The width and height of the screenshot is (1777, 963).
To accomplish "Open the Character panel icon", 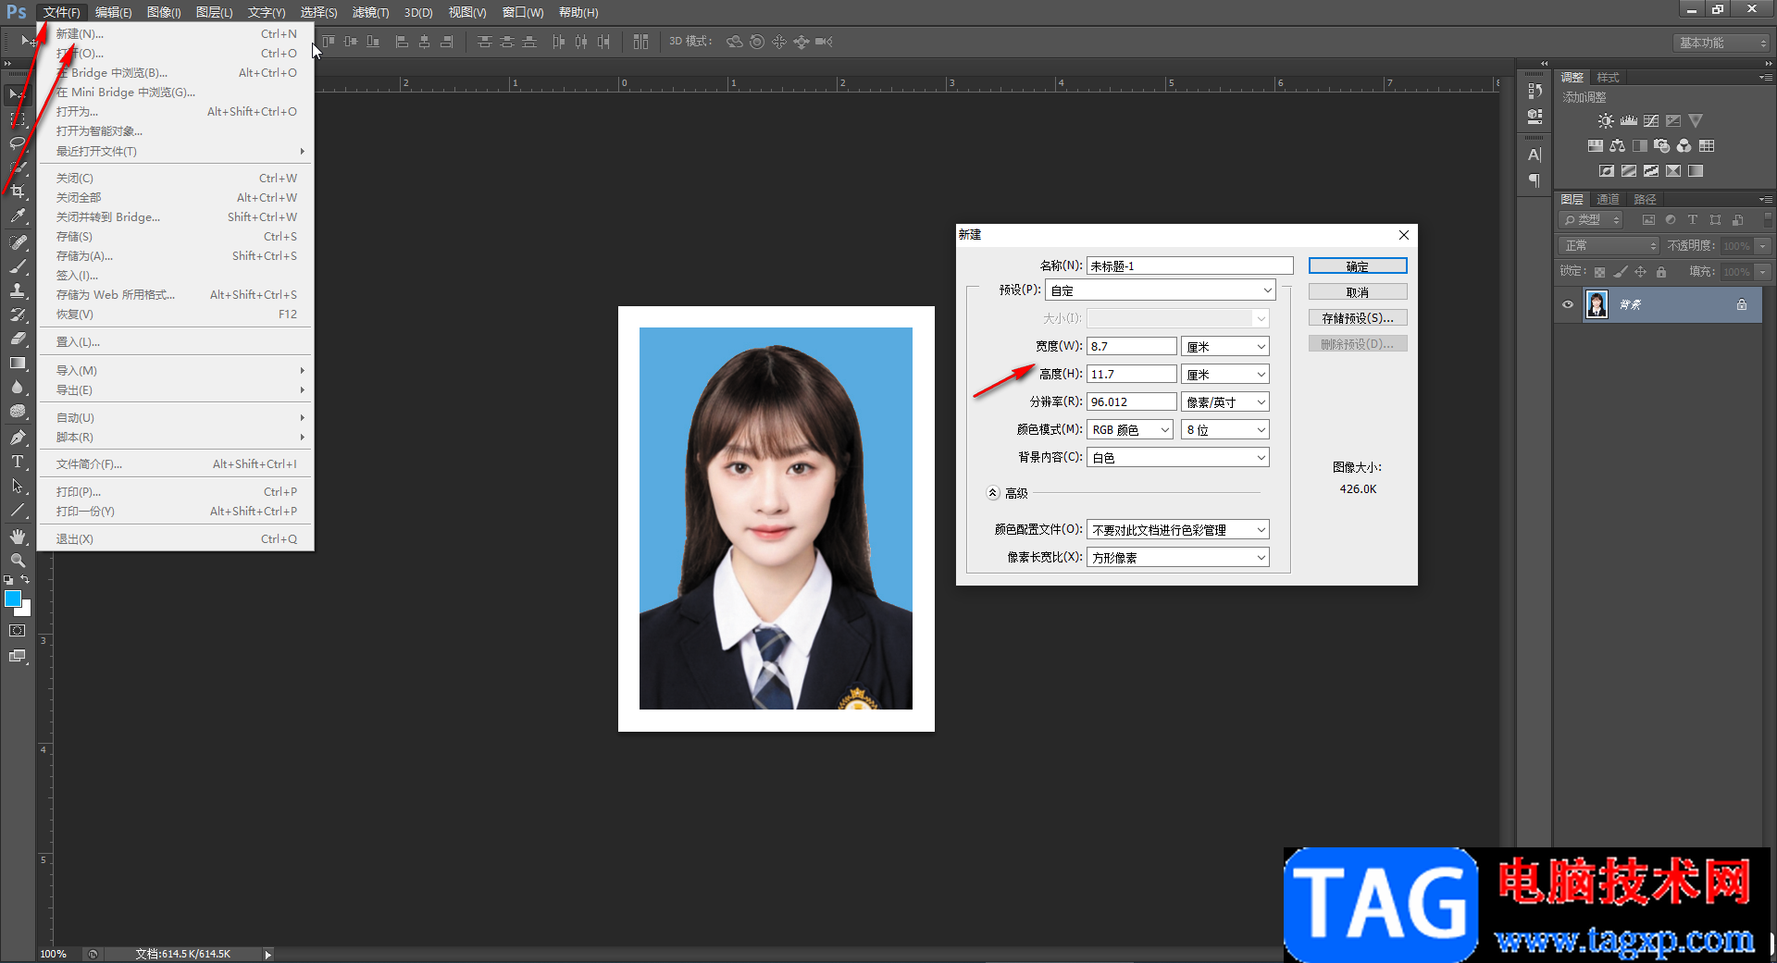I will [1535, 155].
